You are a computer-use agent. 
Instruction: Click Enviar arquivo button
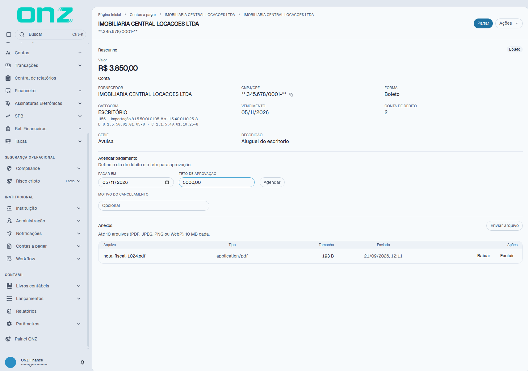[x=505, y=226]
